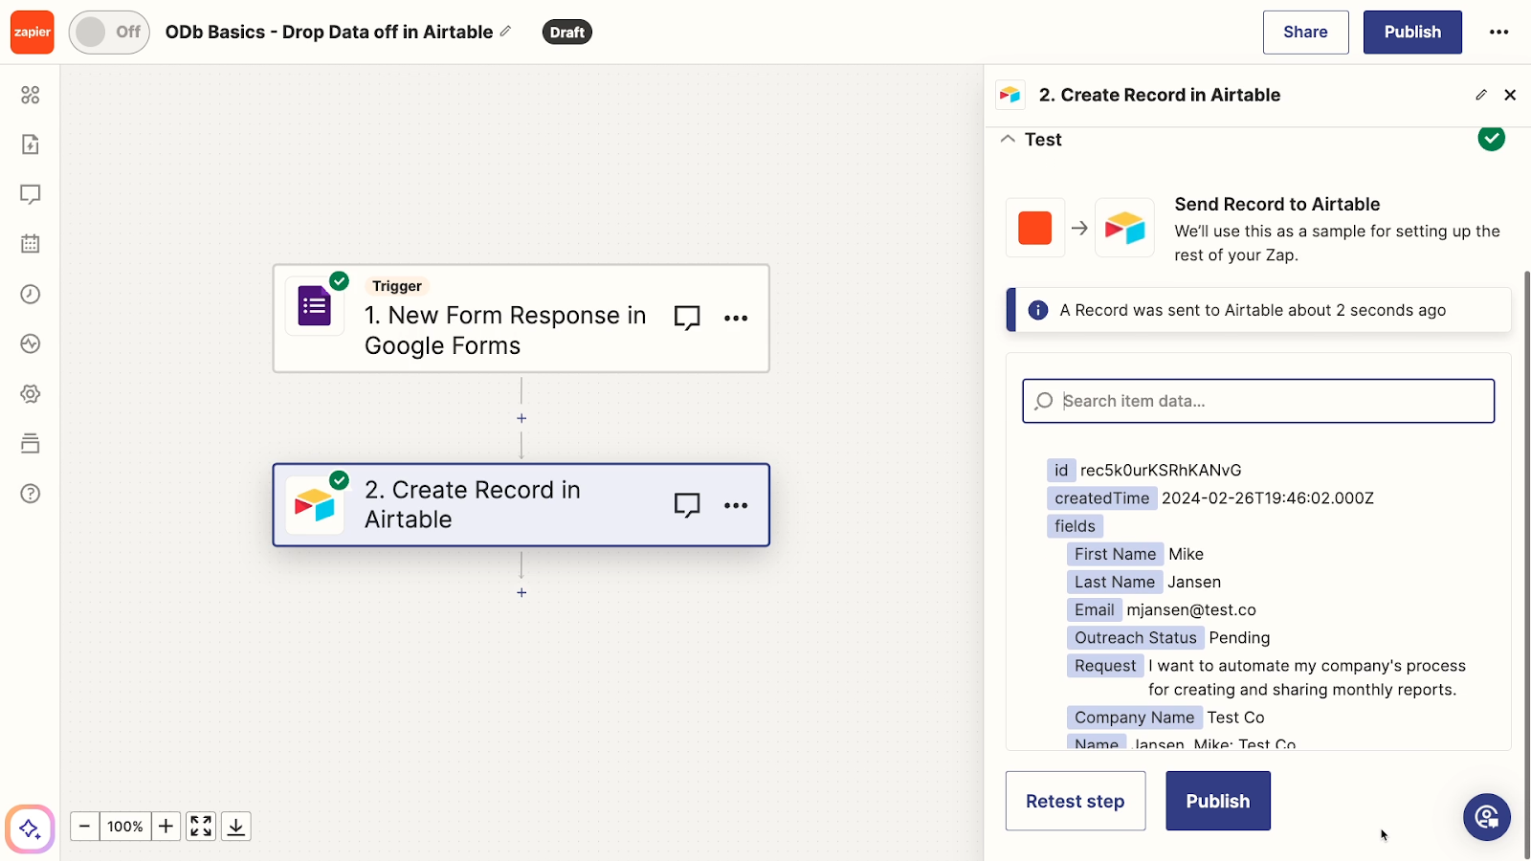Click the Last Name field label
This screenshot has width=1531, height=861.
[1115, 582]
